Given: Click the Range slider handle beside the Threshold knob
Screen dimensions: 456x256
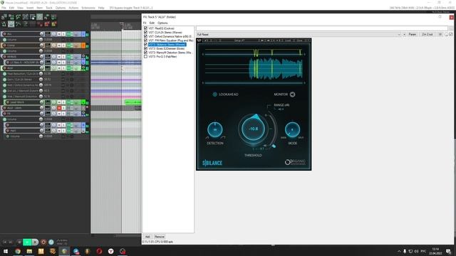Looking at the screenshot, I should point(274,146).
